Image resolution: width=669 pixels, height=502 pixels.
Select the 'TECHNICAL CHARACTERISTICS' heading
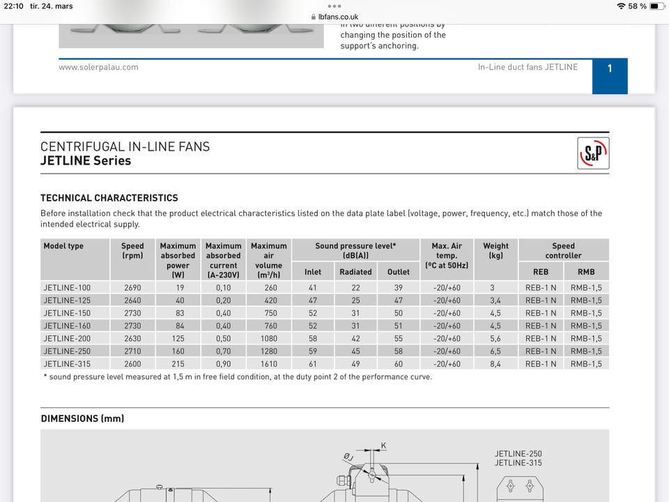point(109,197)
